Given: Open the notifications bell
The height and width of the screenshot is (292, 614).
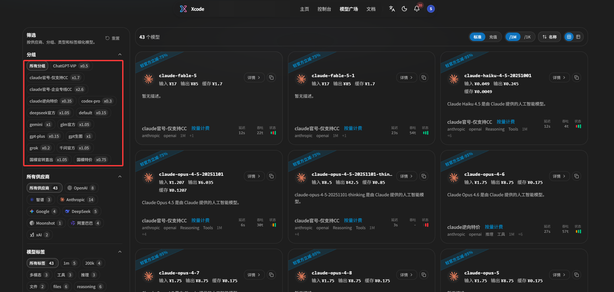Looking at the screenshot, I should pyautogui.click(x=417, y=9).
